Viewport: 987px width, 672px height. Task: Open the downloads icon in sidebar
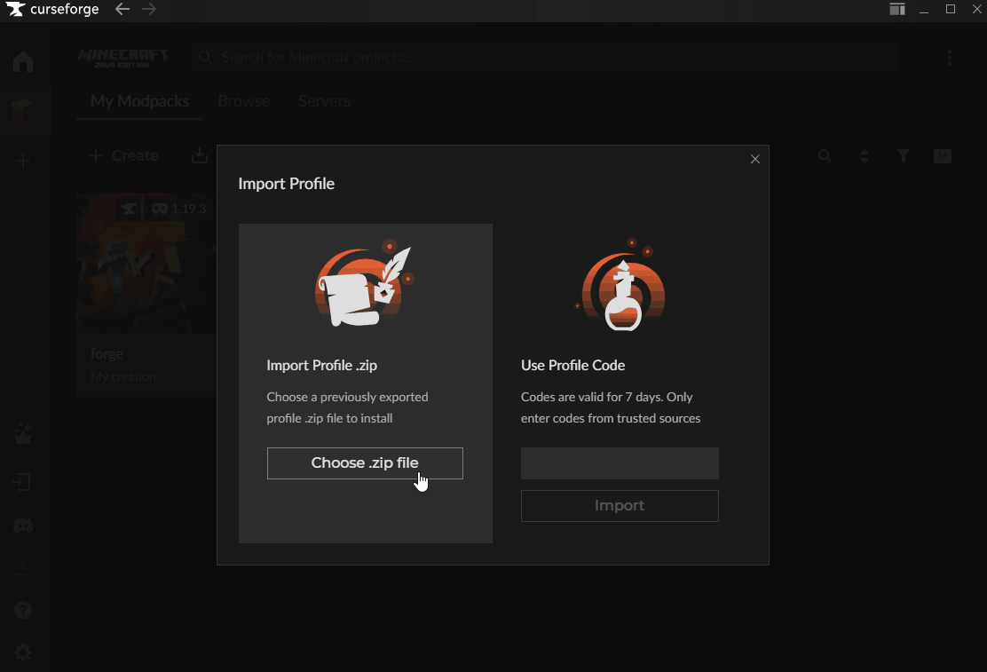coord(23,567)
